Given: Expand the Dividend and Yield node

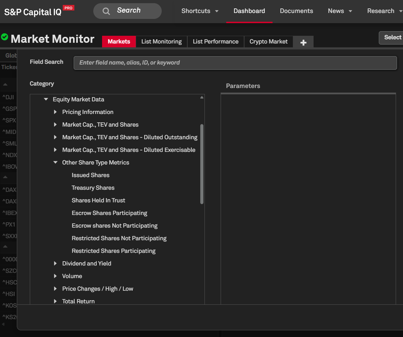Looking at the screenshot, I should tap(55, 264).
